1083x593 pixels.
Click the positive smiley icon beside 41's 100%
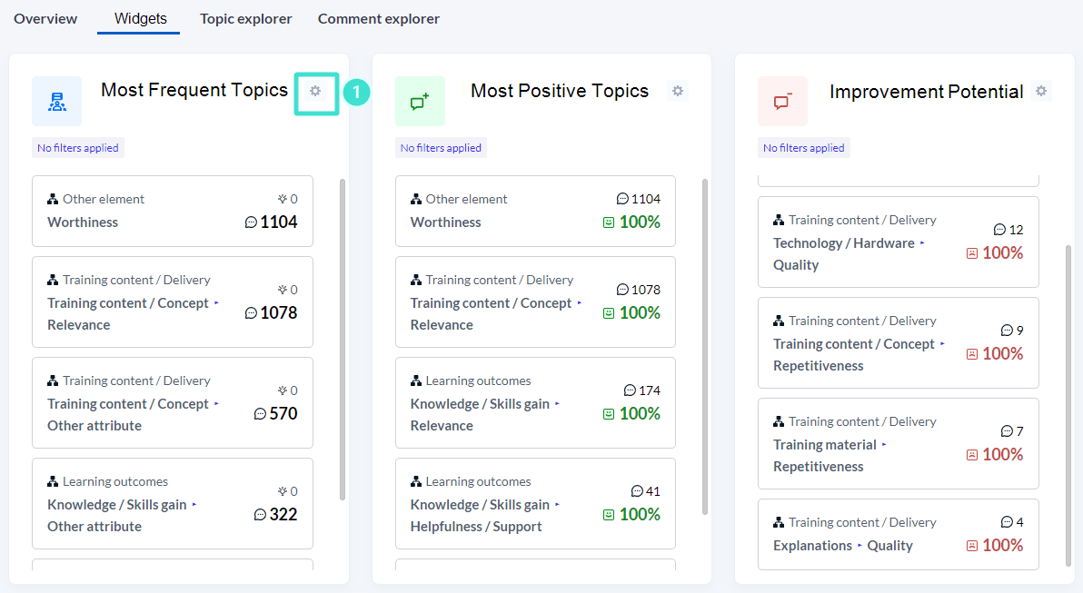click(609, 515)
